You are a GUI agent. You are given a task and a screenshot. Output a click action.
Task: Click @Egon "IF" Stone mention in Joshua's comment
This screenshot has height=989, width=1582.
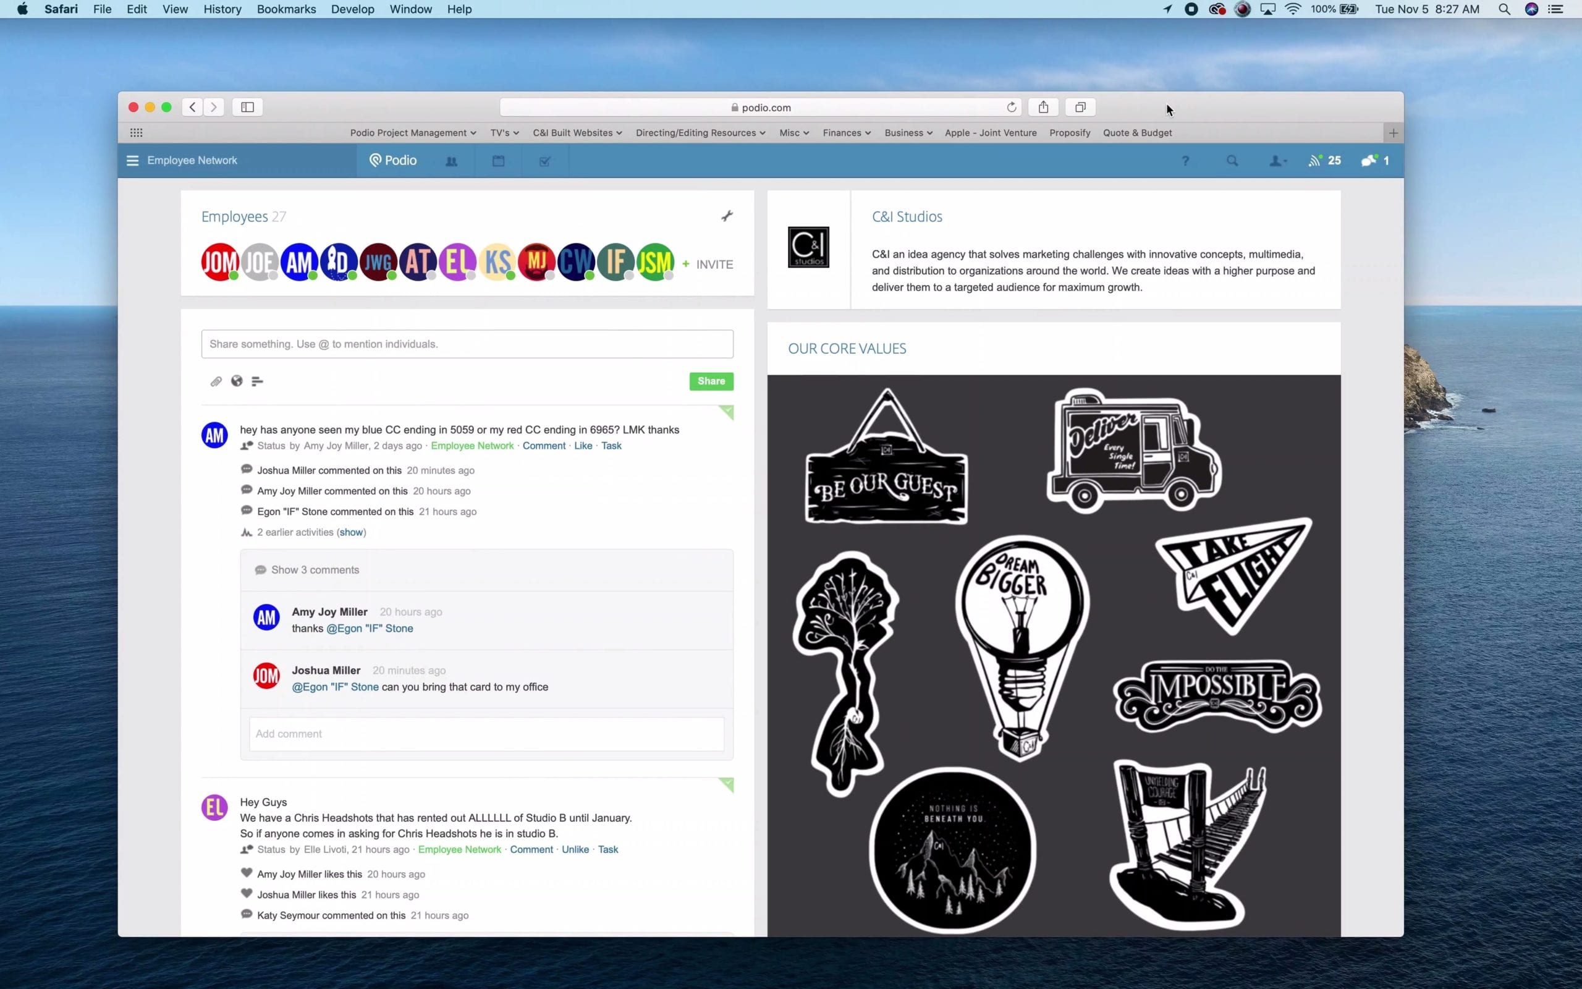[x=335, y=687]
